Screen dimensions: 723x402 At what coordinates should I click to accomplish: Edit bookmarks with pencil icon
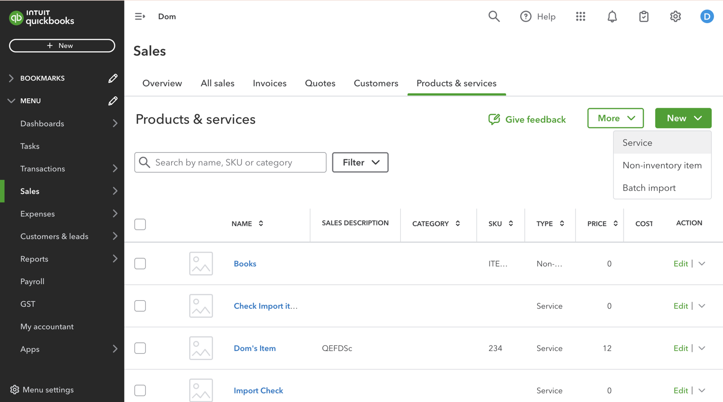(113, 78)
